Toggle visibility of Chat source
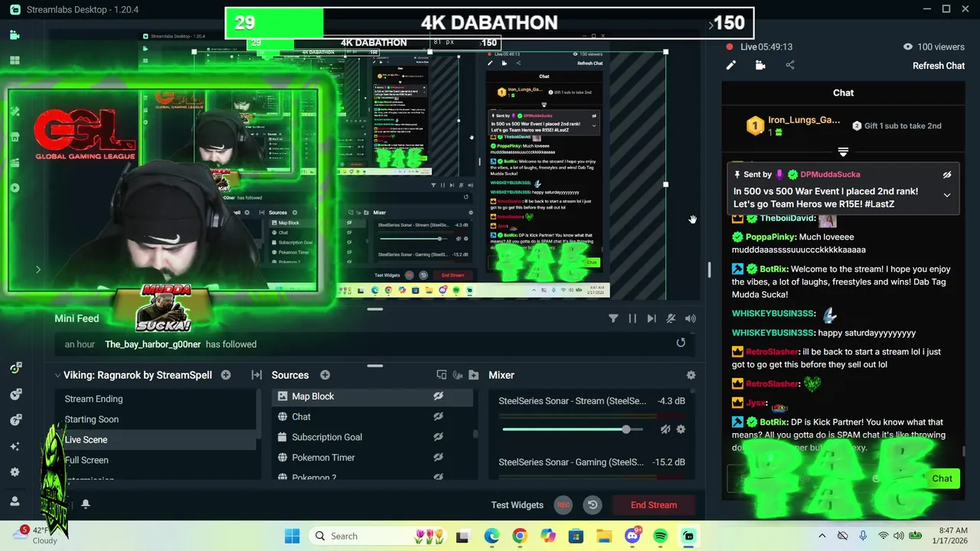Image resolution: width=980 pixels, height=551 pixels. coord(438,416)
